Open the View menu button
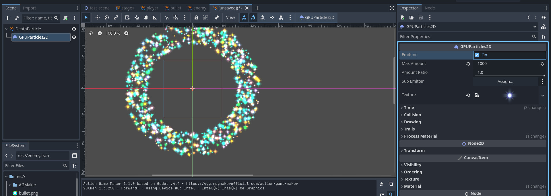The image size is (551, 196). click(230, 18)
